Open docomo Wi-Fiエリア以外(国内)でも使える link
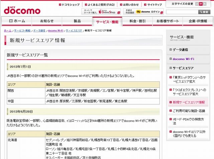 tap(189, 134)
